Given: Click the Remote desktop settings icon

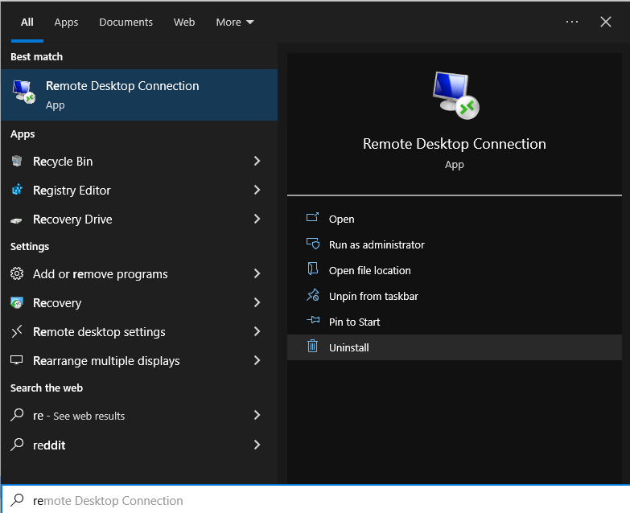Looking at the screenshot, I should [16, 331].
